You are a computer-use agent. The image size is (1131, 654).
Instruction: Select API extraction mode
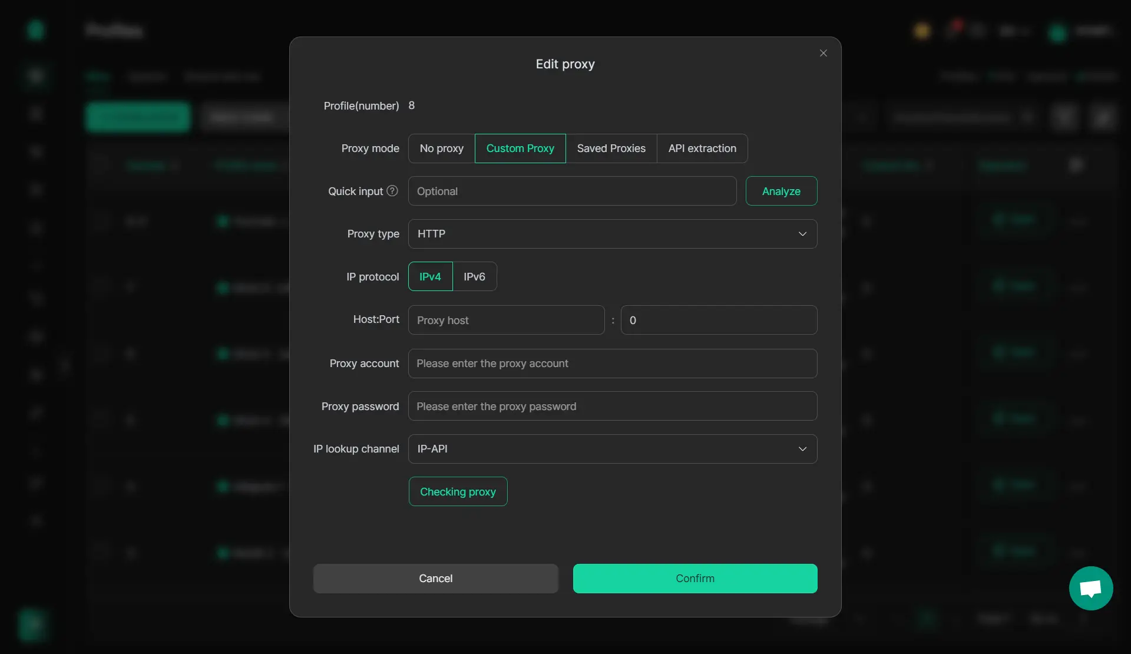pos(702,148)
